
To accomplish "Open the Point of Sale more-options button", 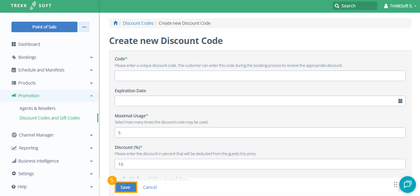I will [84, 27].
